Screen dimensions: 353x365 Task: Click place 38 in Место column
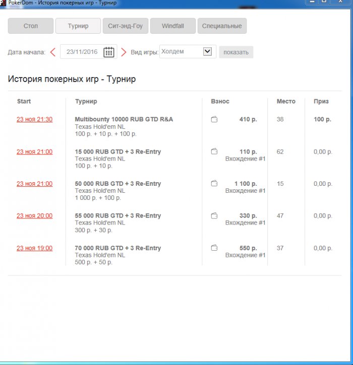click(280, 119)
